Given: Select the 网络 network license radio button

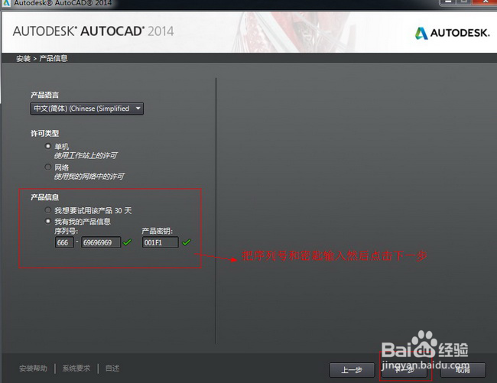Looking at the screenshot, I should pos(48,167).
